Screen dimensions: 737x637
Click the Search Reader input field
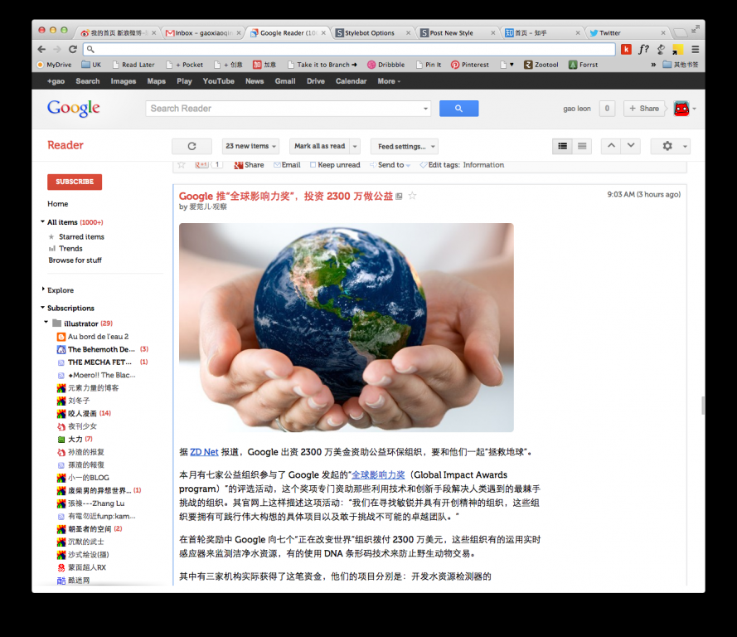pyautogui.click(x=284, y=109)
